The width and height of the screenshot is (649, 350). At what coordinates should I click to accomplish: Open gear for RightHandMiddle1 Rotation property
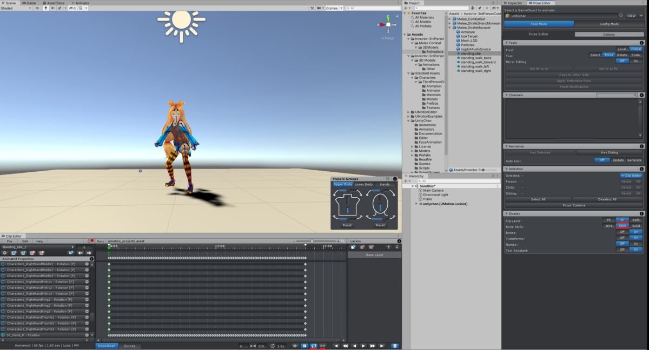tap(87, 264)
